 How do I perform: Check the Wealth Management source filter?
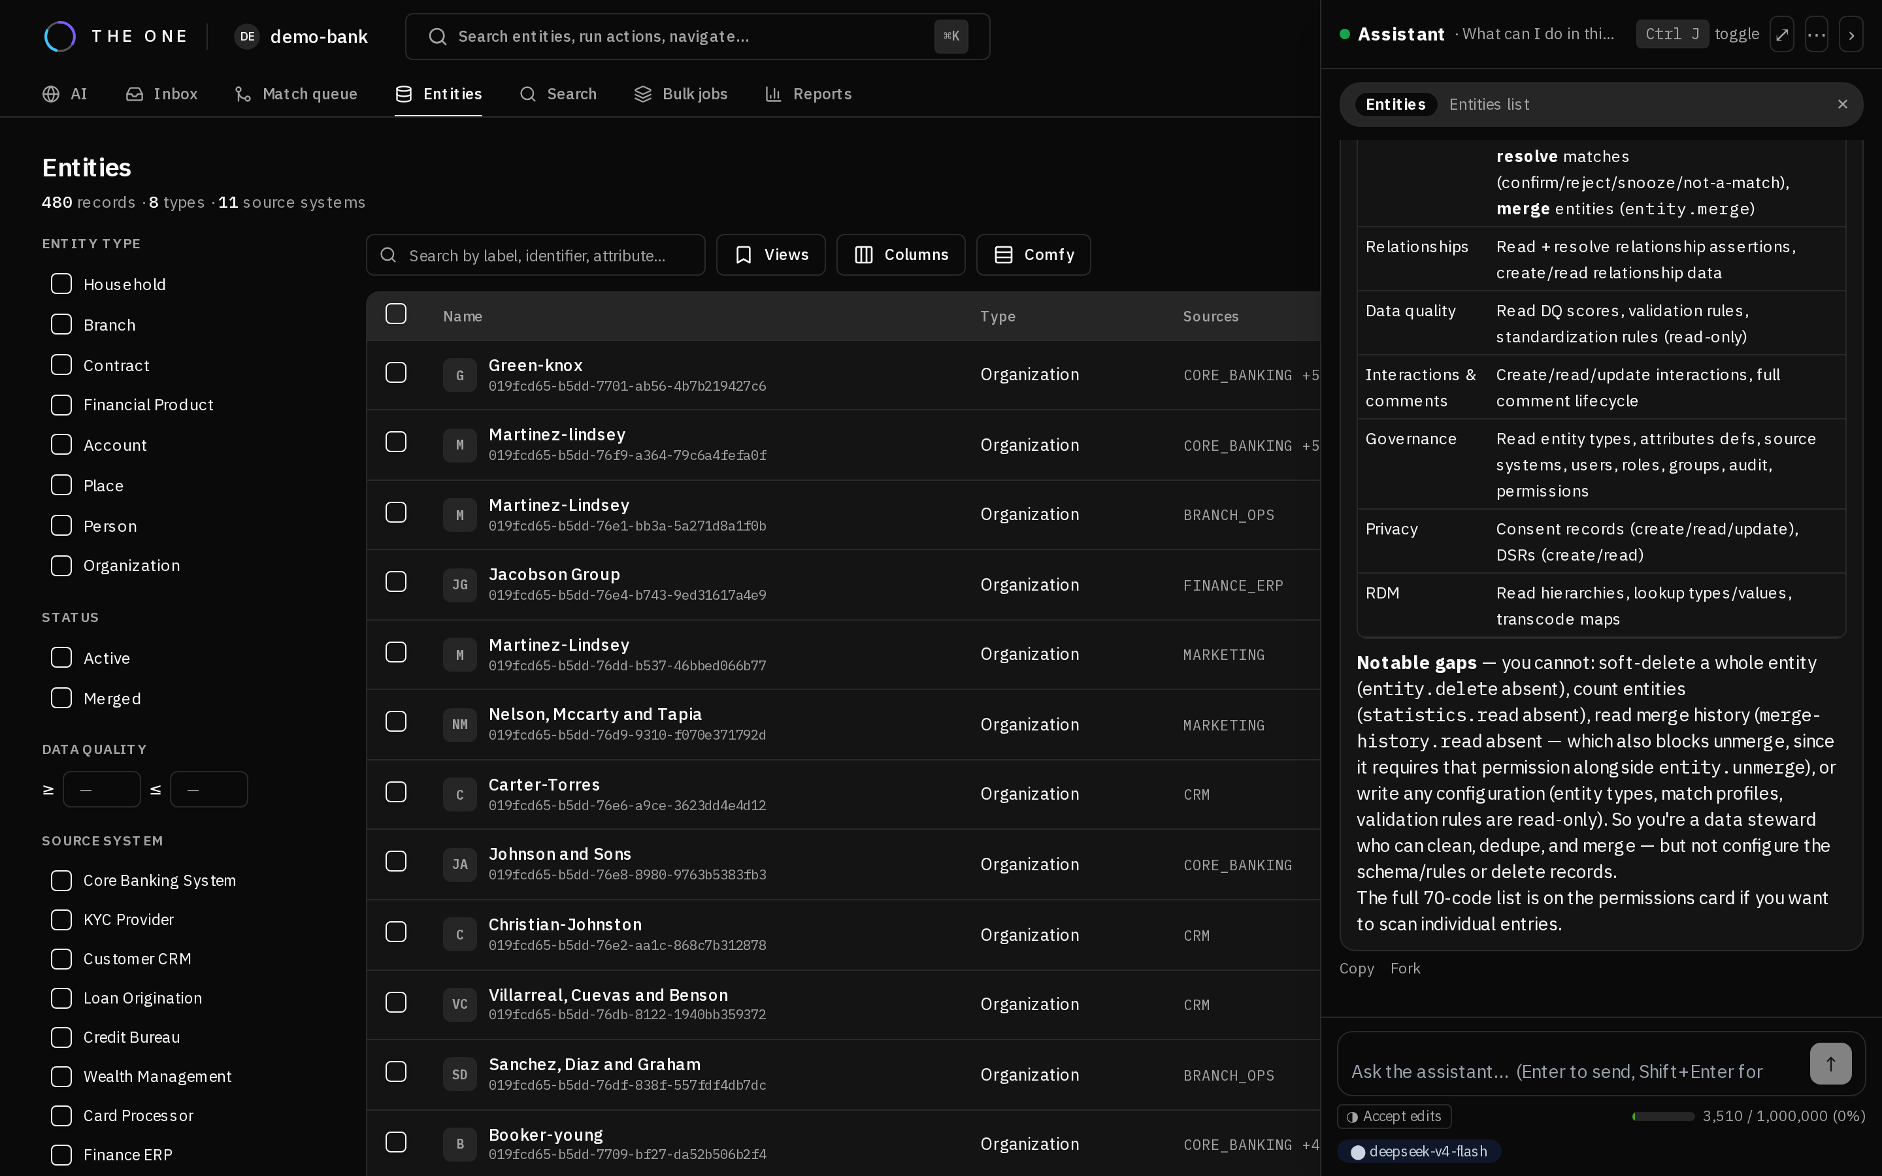tap(61, 1077)
